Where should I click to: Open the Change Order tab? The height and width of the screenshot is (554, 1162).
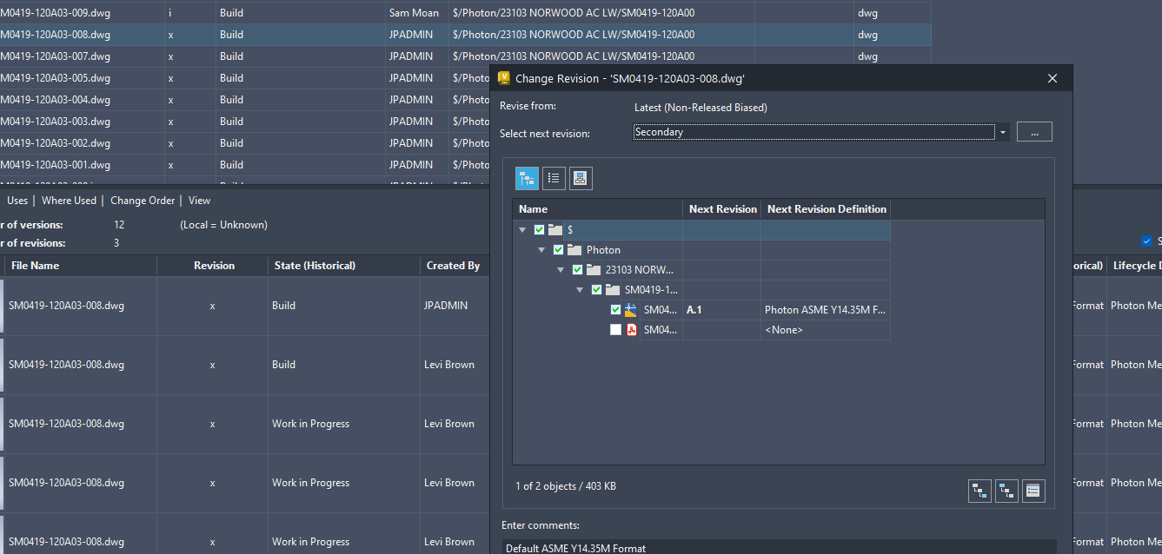[143, 201]
